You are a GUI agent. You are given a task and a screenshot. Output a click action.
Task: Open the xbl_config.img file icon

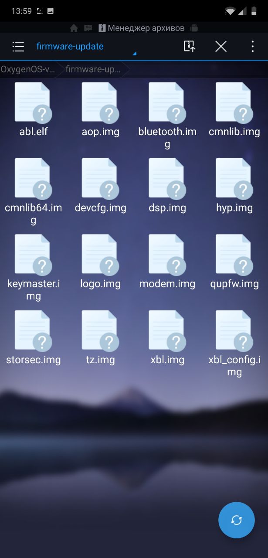[234, 330]
